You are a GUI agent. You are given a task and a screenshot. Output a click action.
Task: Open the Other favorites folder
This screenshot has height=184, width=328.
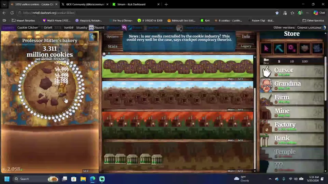point(313,20)
